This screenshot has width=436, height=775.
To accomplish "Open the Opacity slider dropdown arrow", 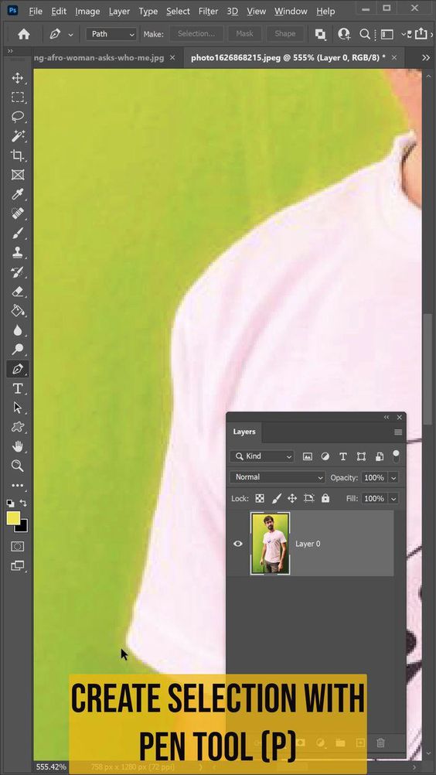I will (x=393, y=477).
